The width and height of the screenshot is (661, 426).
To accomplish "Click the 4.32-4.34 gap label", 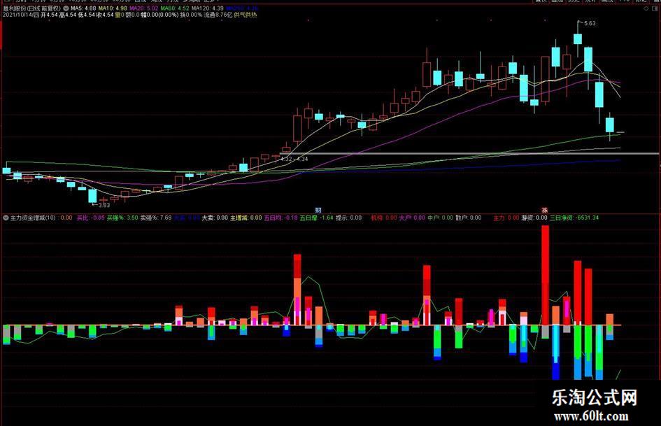I will 294,159.
